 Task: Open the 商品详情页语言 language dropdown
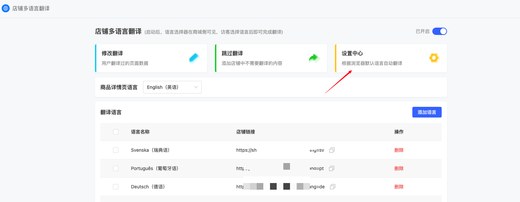coord(172,87)
